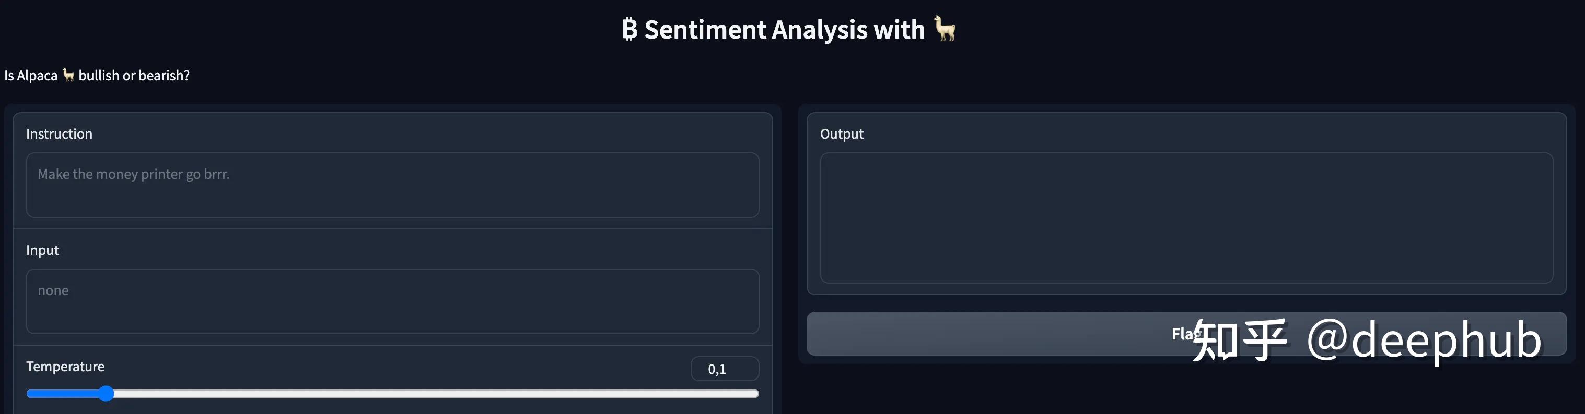Screen dimensions: 1585x414
Task: Click the llama emoji in the page title
Action: [x=945, y=28]
